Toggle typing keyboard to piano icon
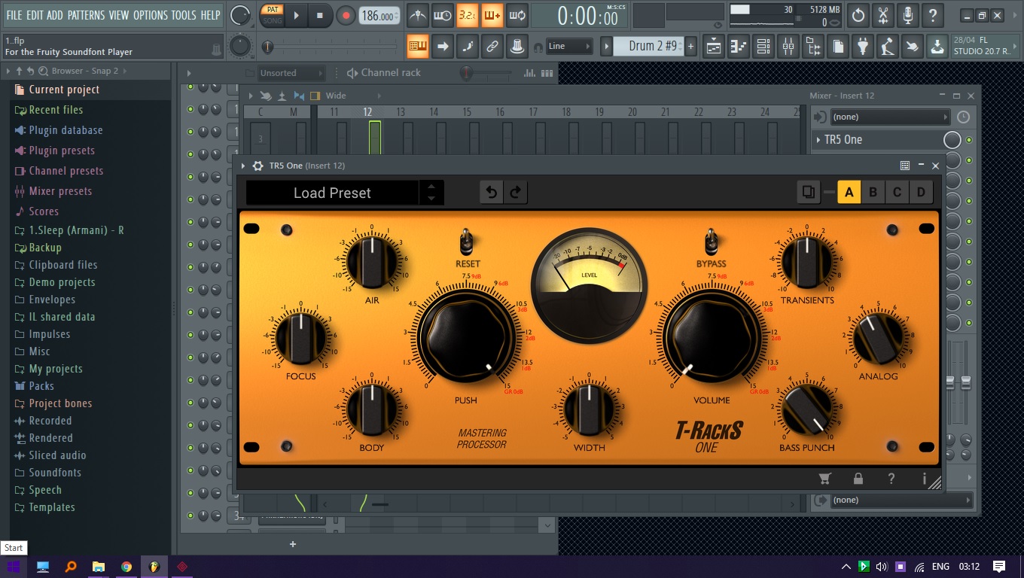1024x578 pixels. click(418, 46)
